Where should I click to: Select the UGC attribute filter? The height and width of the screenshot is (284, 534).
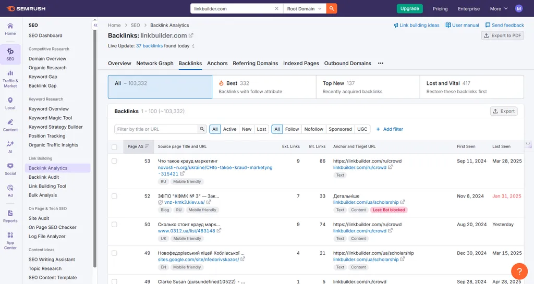click(362, 129)
